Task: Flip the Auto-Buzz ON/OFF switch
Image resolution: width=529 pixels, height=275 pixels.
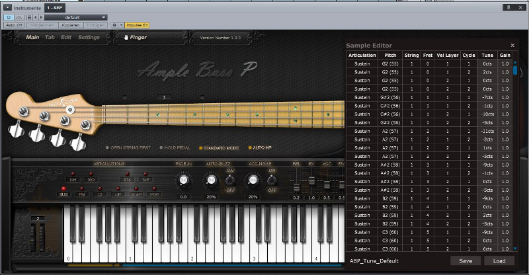Action: coord(230,180)
